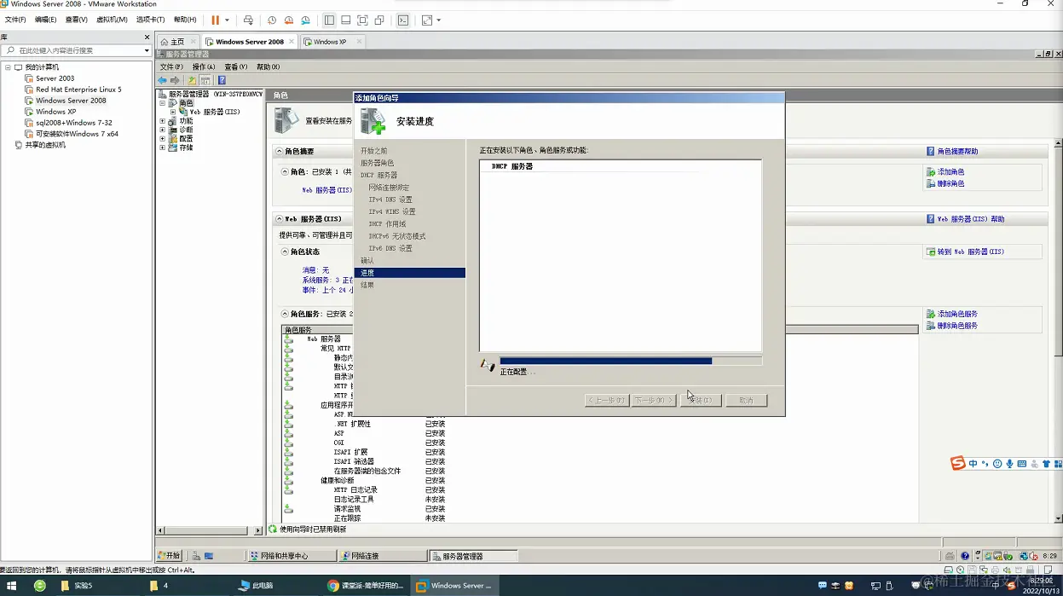Viewport: 1063px width, 596px height.
Task: Click the guest 开始 start button
Action: 169,555
